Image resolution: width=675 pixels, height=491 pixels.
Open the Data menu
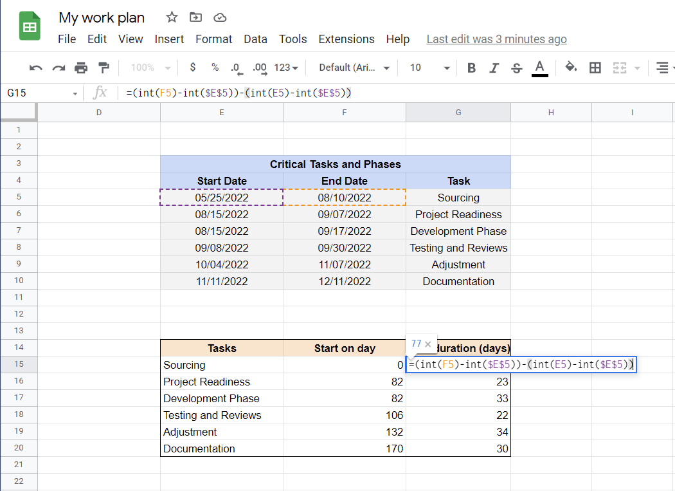pos(255,39)
